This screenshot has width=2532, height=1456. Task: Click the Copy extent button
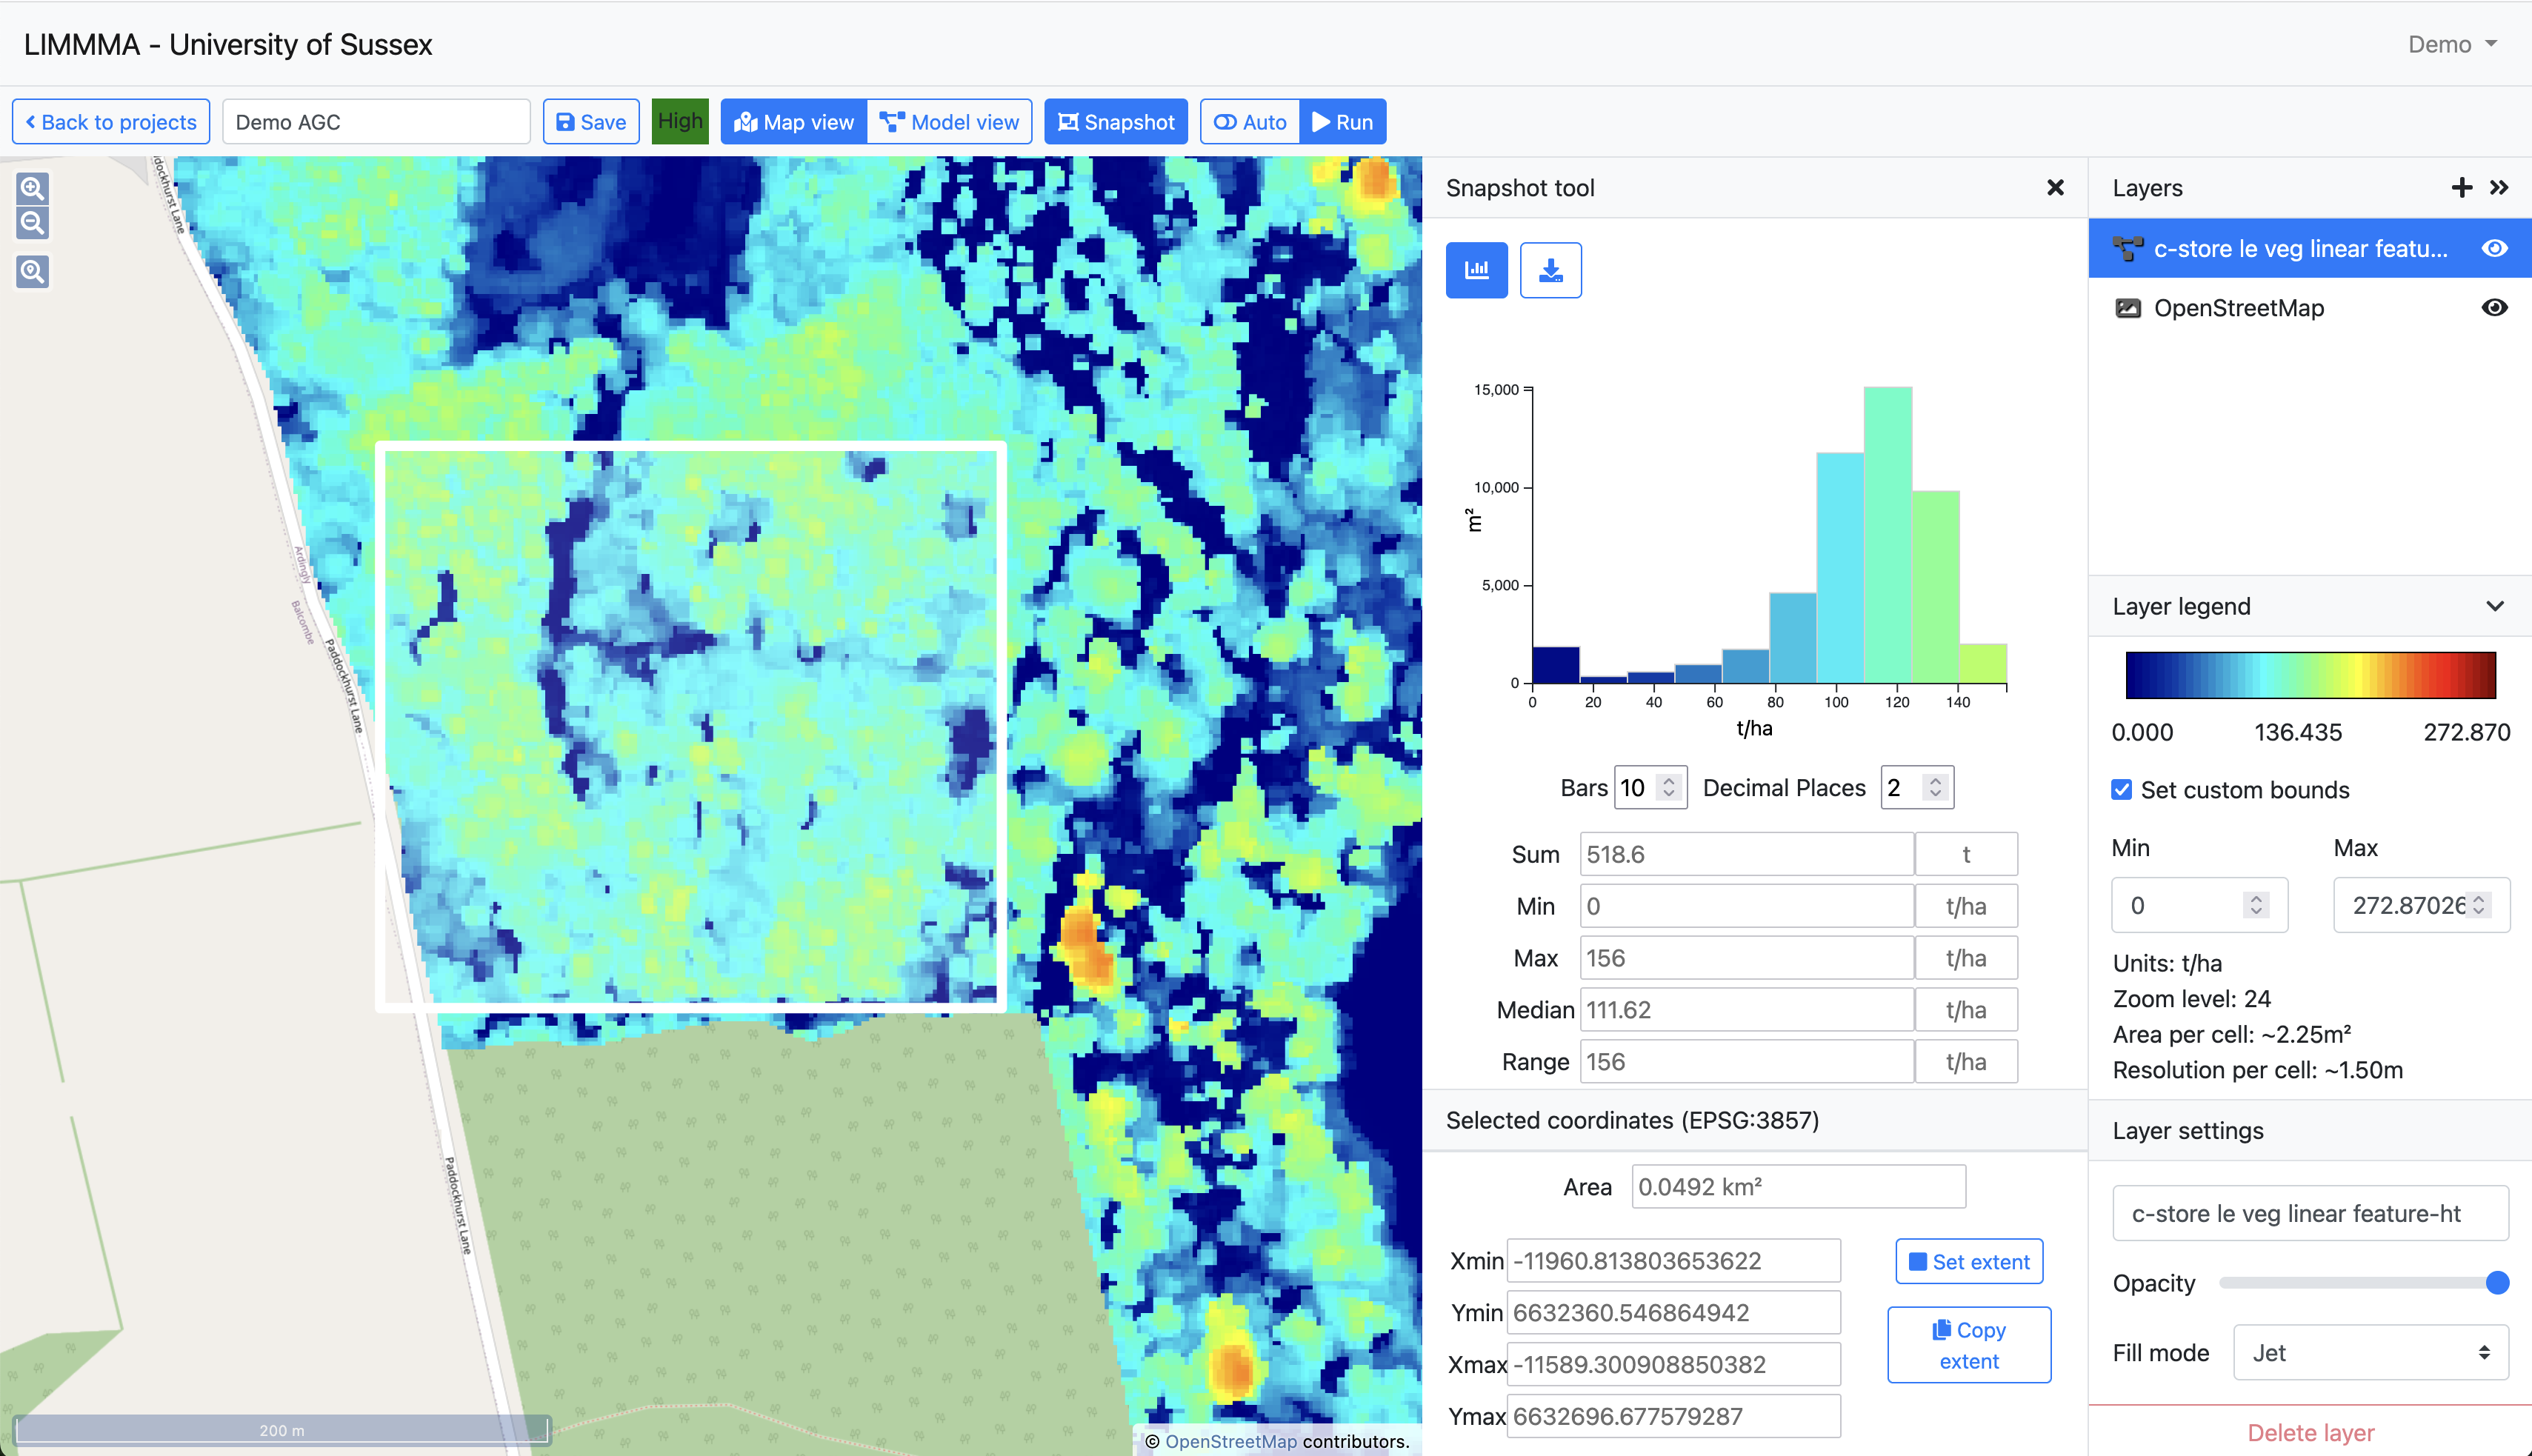click(1968, 1345)
